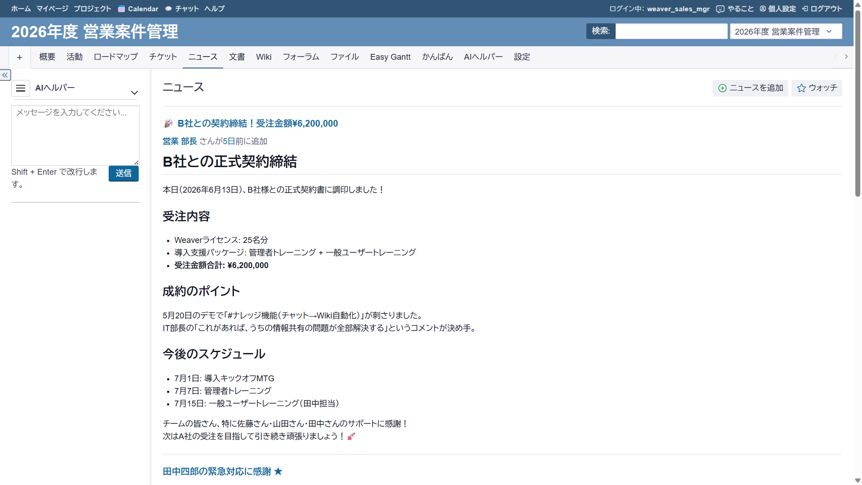The height and width of the screenshot is (485, 862).
Task: Open 田中四郎の緊急対応に感謝 news link
Action: (x=223, y=472)
